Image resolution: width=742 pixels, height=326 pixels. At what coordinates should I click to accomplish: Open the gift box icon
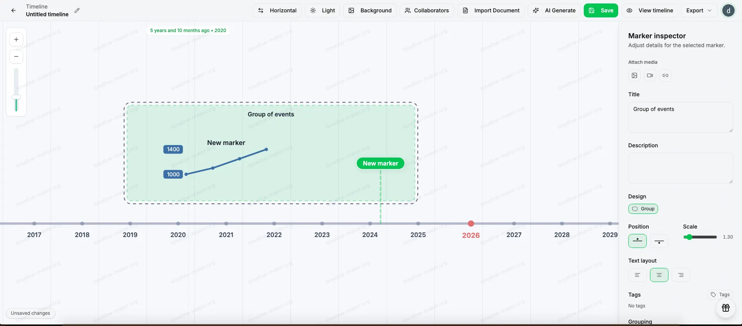(726, 308)
